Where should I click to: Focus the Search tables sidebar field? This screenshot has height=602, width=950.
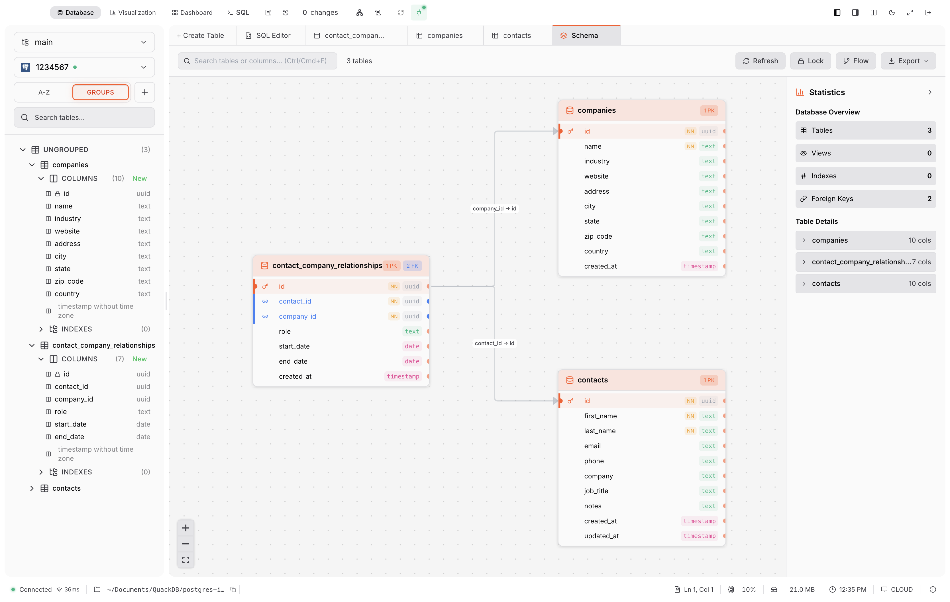pyautogui.click(x=84, y=118)
